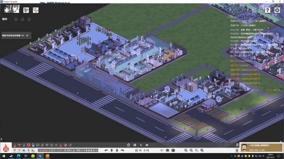Screen dimensions: 284x159
Task: Play at normal game speed
Action: (141, 145)
